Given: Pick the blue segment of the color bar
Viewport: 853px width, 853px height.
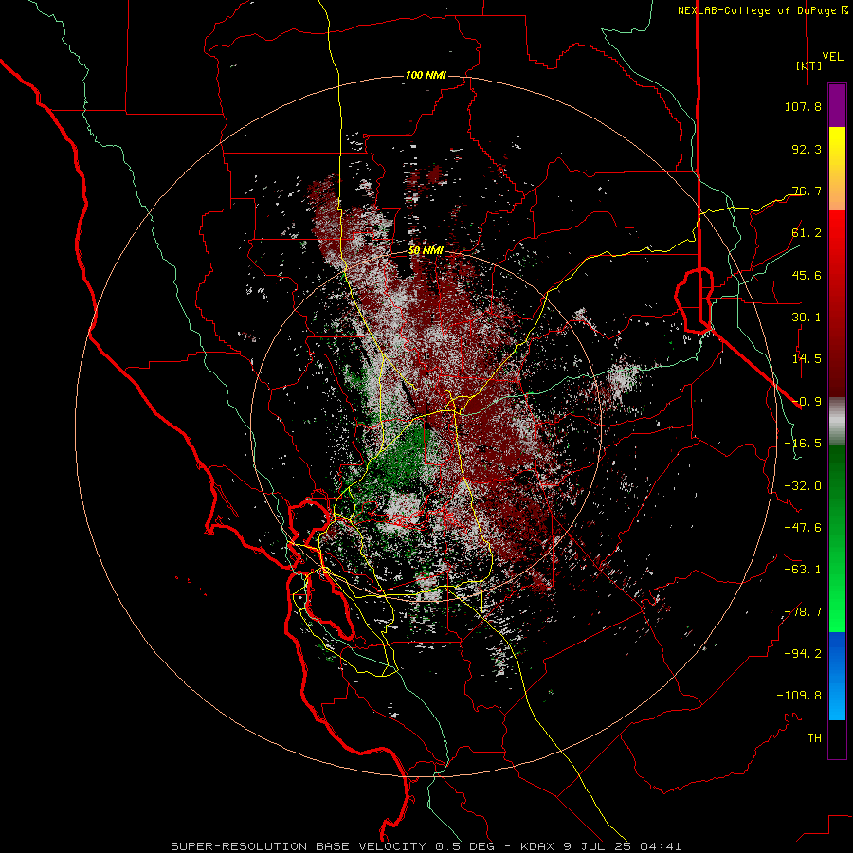Looking at the screenshot, I should pos(837,676).
